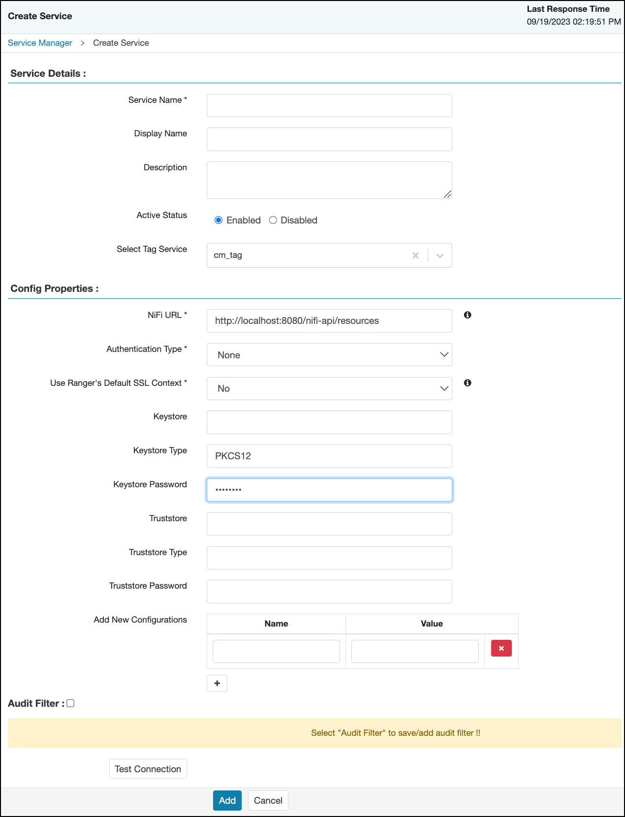
Task: Open Use Ranger's Default SSL Context dropdown
Action: coord(329,389)
